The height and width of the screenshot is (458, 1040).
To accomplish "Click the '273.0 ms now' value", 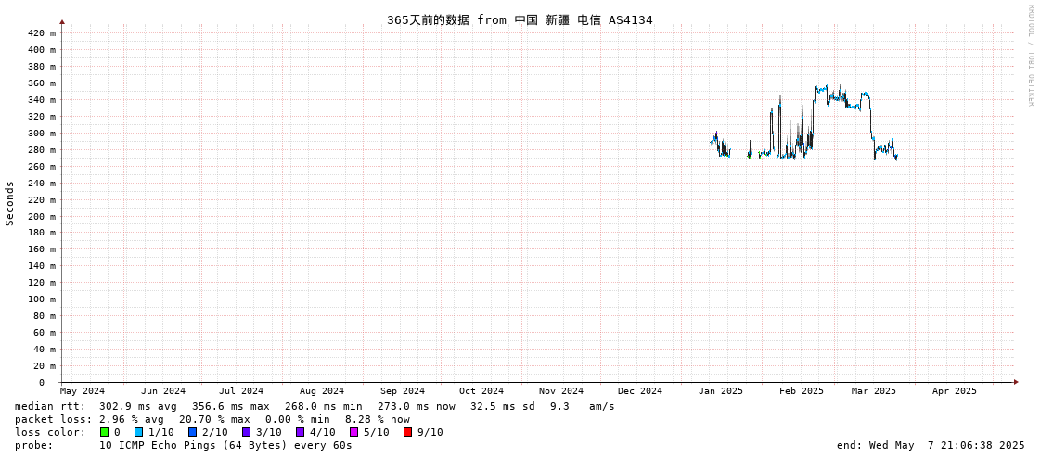I will tap(417, 406).
